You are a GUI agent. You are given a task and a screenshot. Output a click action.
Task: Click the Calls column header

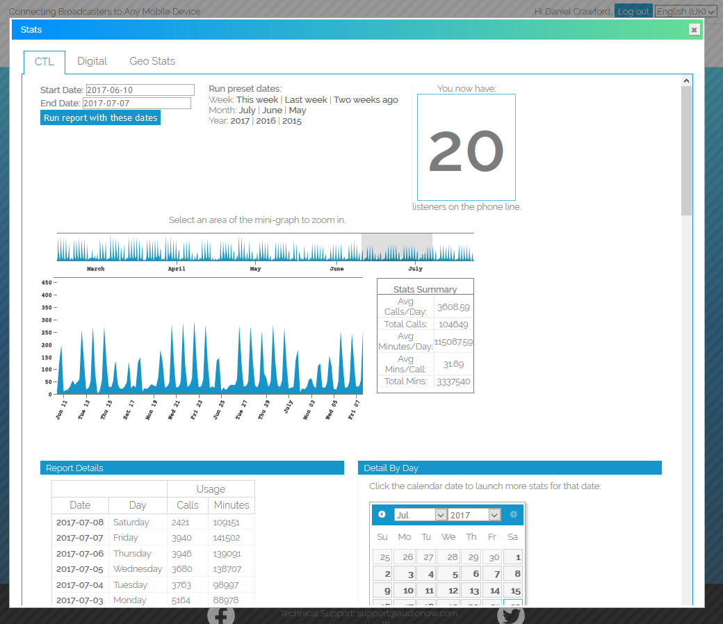click(x=188, y=505)
